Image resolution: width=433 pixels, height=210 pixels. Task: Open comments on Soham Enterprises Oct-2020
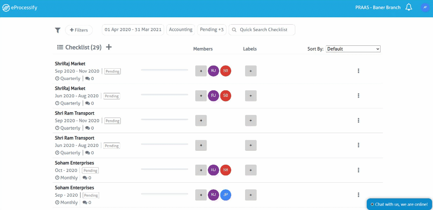point(87,178)
